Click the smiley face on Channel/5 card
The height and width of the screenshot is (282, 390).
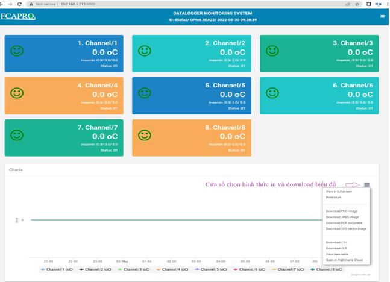click(145, 93)
